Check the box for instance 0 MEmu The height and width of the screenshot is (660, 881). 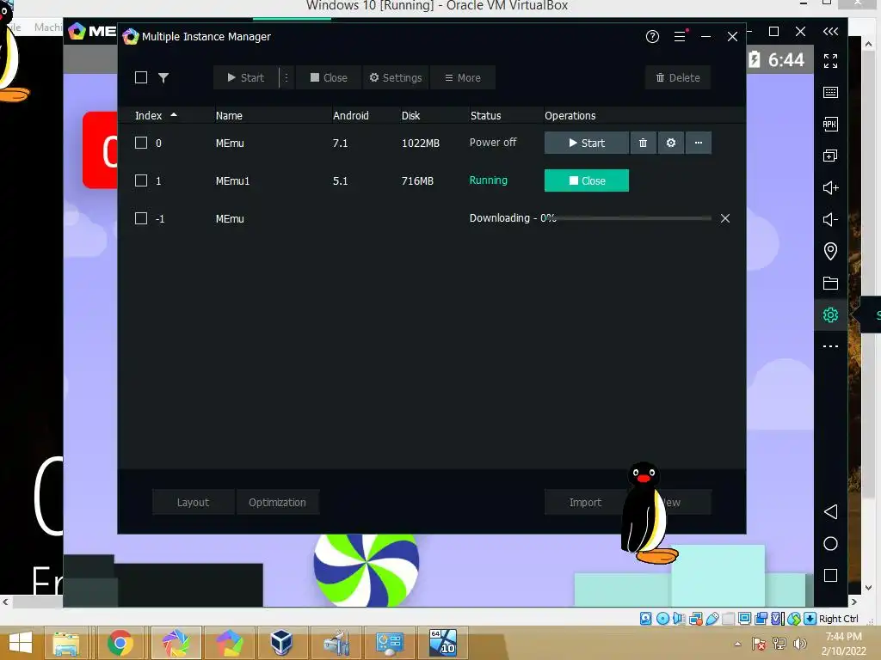(x=141, y=143)
